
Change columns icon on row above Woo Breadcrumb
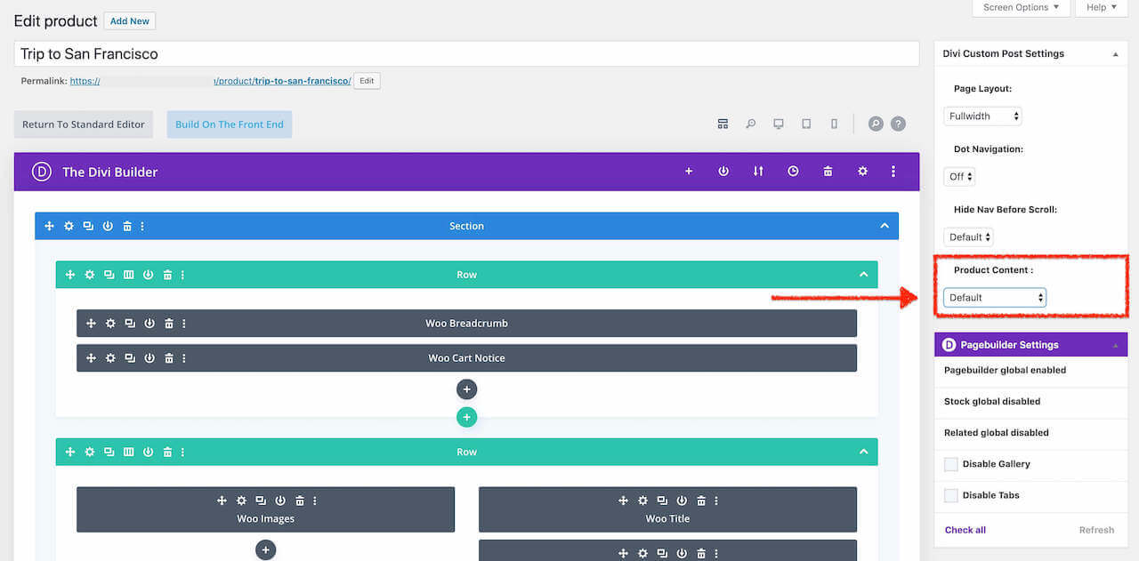click(129, 275)
